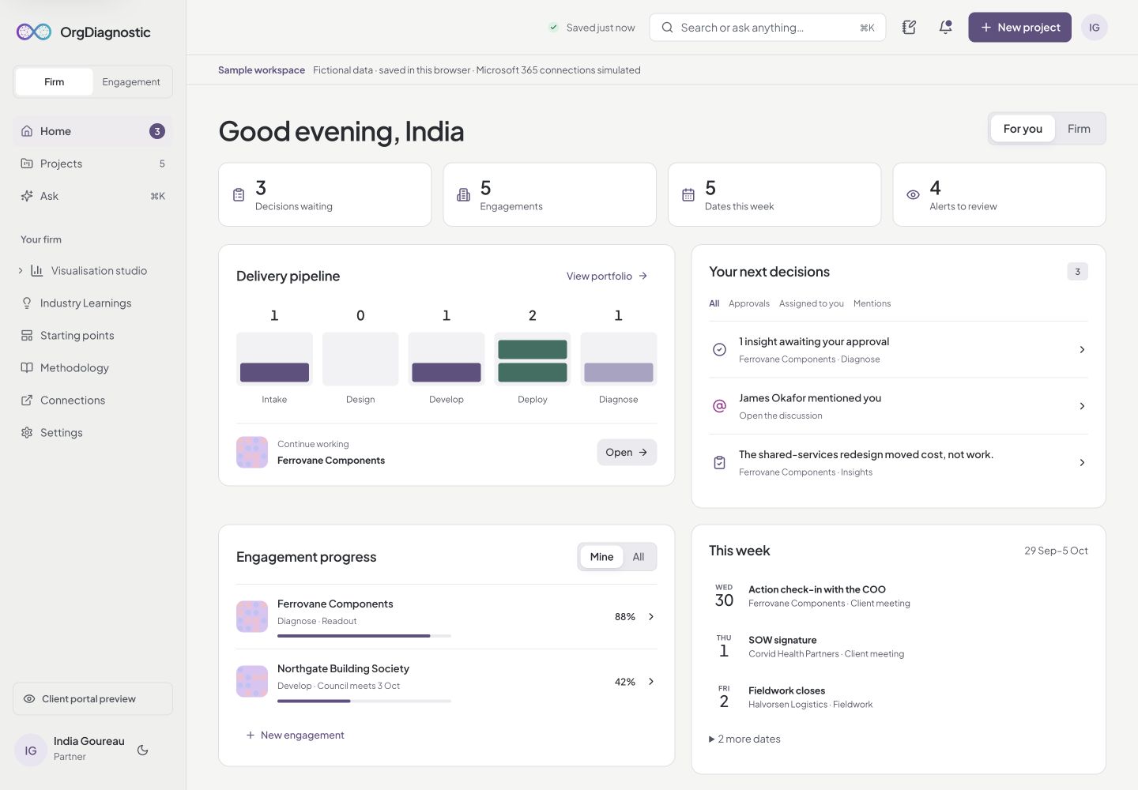Click the Deploy pipeline column bars
1138x790 pixels.
point(533,360)
